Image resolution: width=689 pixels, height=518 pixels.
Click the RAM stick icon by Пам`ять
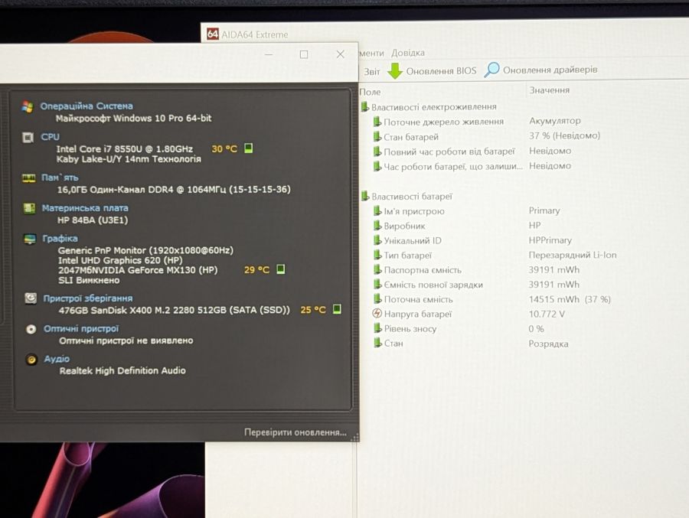coord(28,178)
